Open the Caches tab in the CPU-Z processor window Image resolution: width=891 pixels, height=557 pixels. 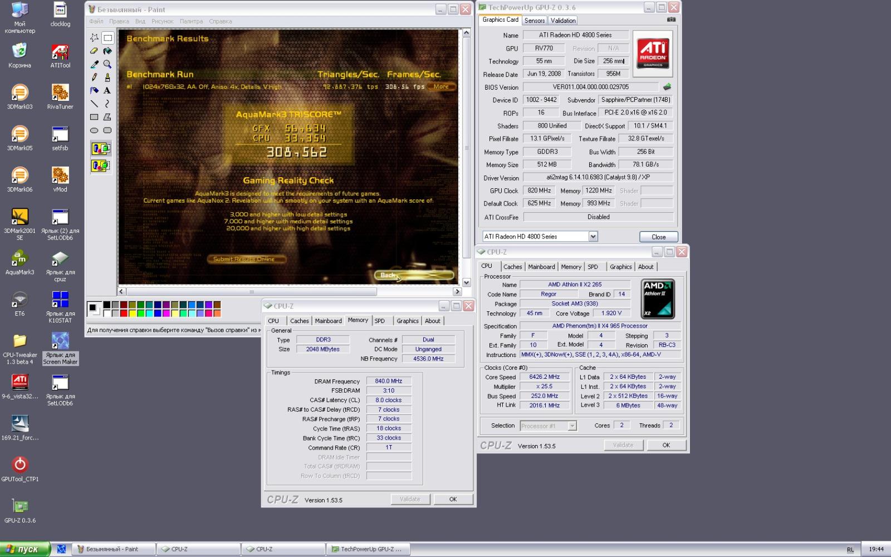point(512,267)
